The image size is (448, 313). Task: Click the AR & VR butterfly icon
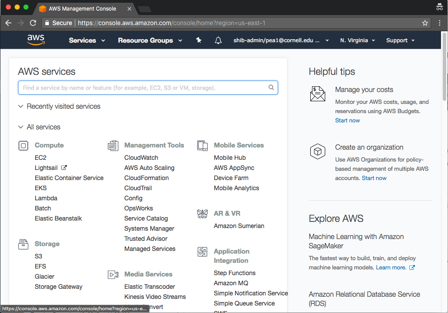[x=202, y=214]
